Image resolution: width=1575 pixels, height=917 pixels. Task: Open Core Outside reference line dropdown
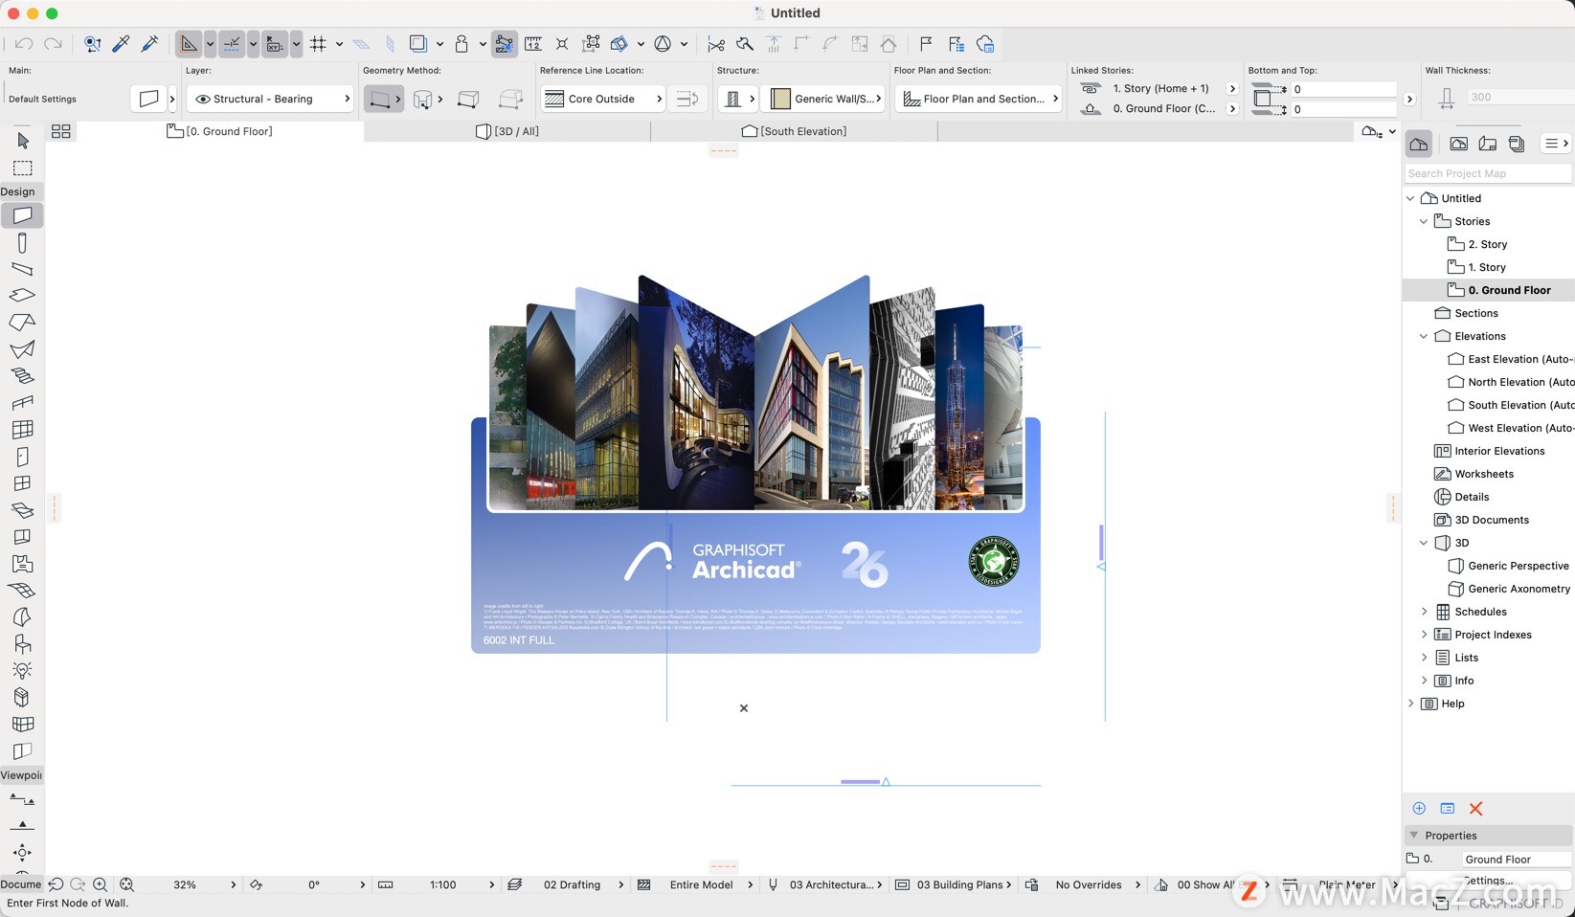point(603,99)
